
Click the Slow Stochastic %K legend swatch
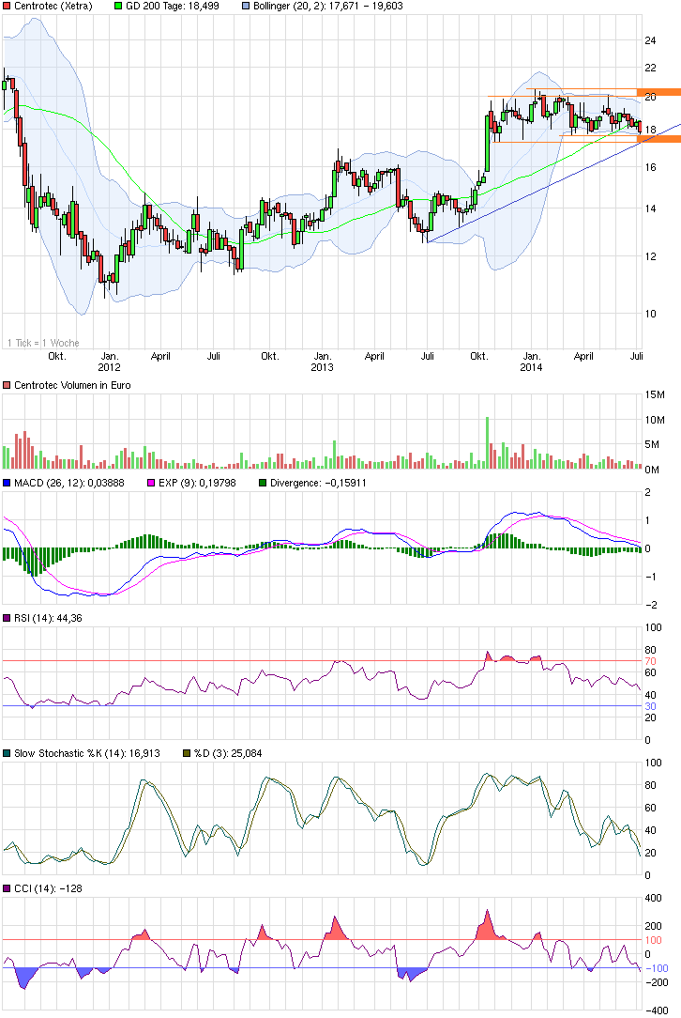[x=7, y=753]
